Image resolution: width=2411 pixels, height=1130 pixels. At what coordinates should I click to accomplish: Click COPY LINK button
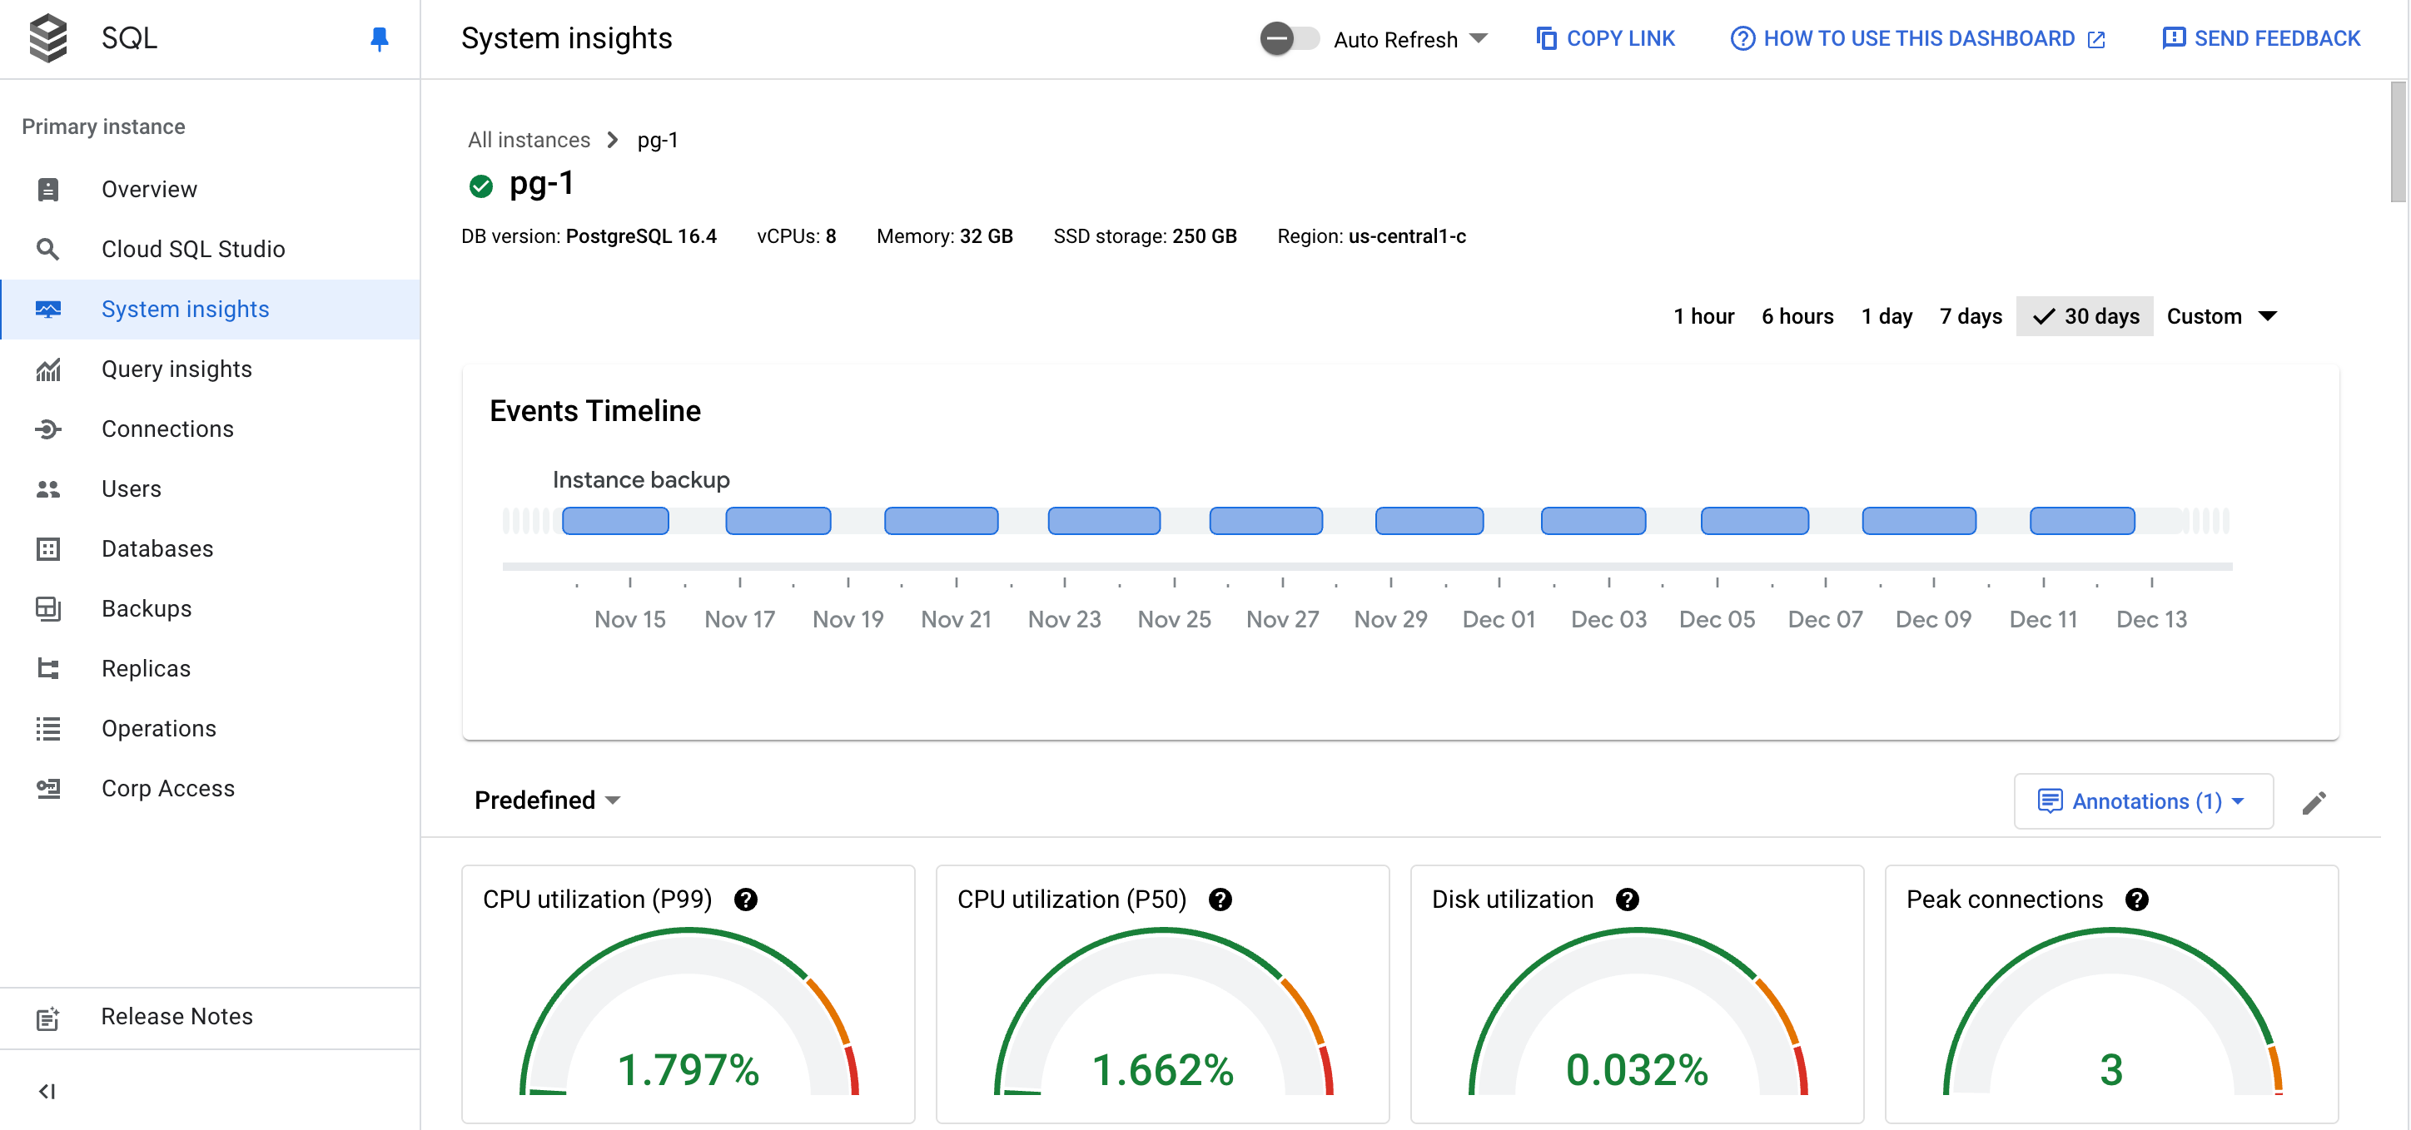pyautogui.click(x=1607, y=38)
